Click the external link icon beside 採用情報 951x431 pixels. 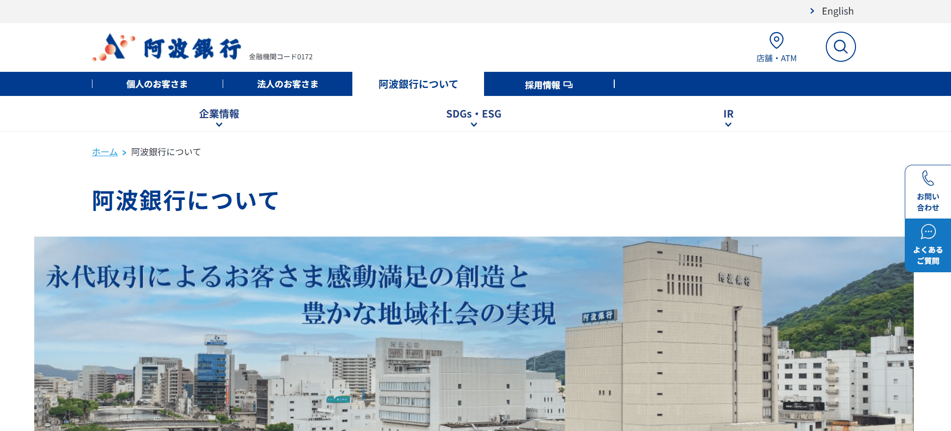[x=568, y=85]
